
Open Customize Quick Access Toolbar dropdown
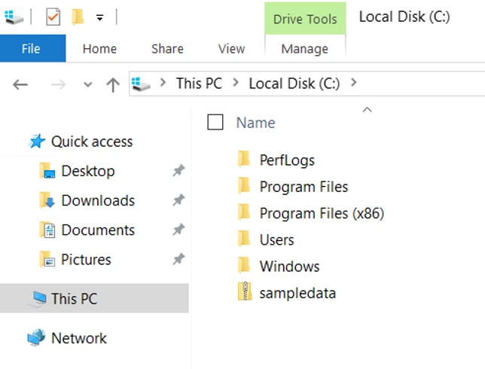click(x=99, y=17)
